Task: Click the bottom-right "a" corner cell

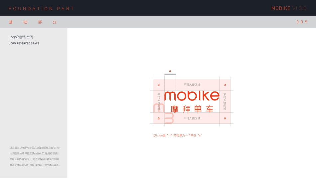Action: [225, 118]
